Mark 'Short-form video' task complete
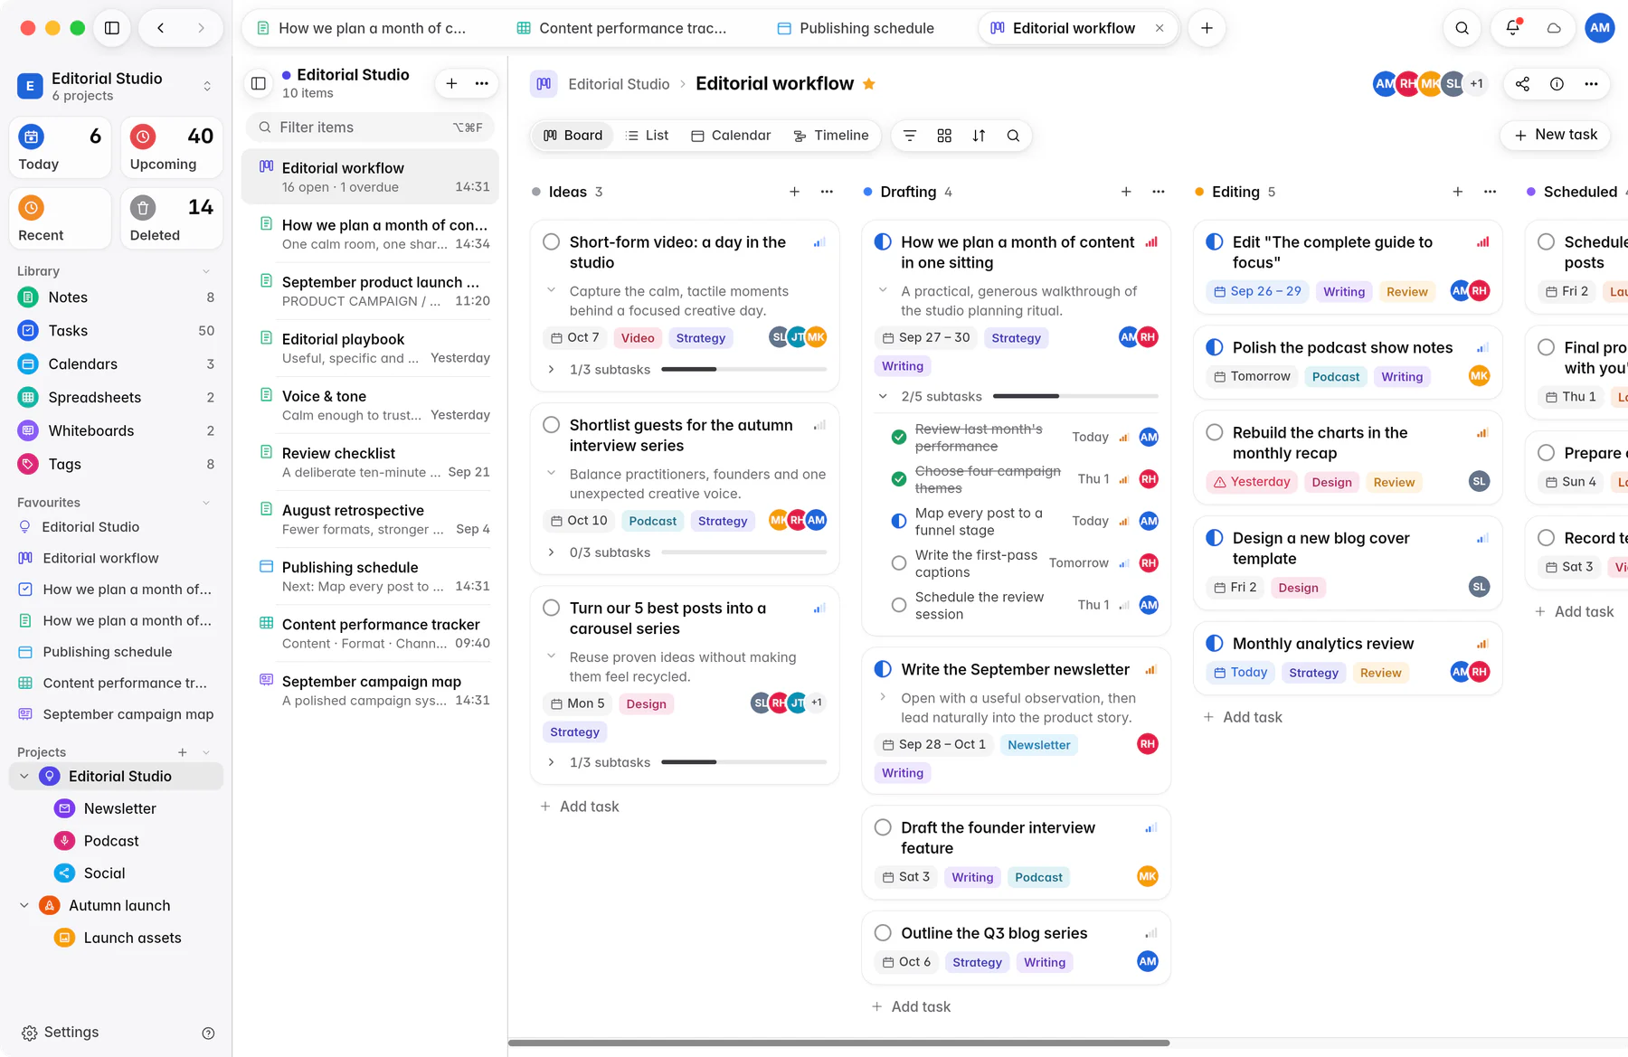This screenshot has width=1628, height=1057. click(x=551, y=242)
